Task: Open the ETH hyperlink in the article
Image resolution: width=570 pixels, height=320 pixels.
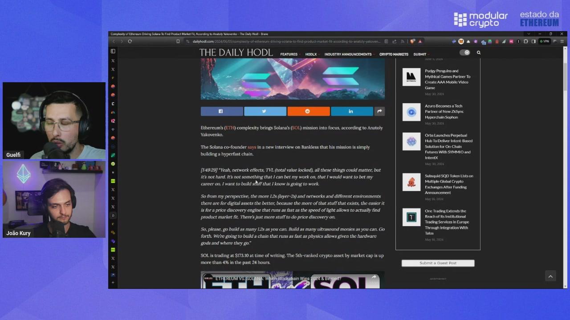Action: (x=230, y=128)
